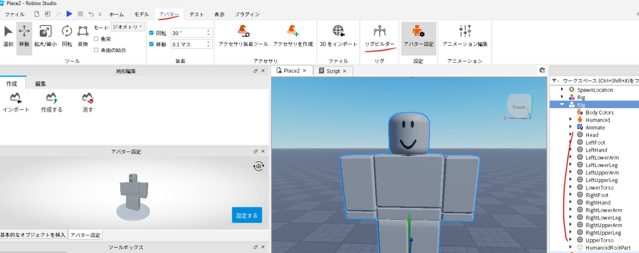Switch to 基本的なオブジェクトを挿入 tab
This screenshot has height=253, width=639.
[x=33, y=235]
